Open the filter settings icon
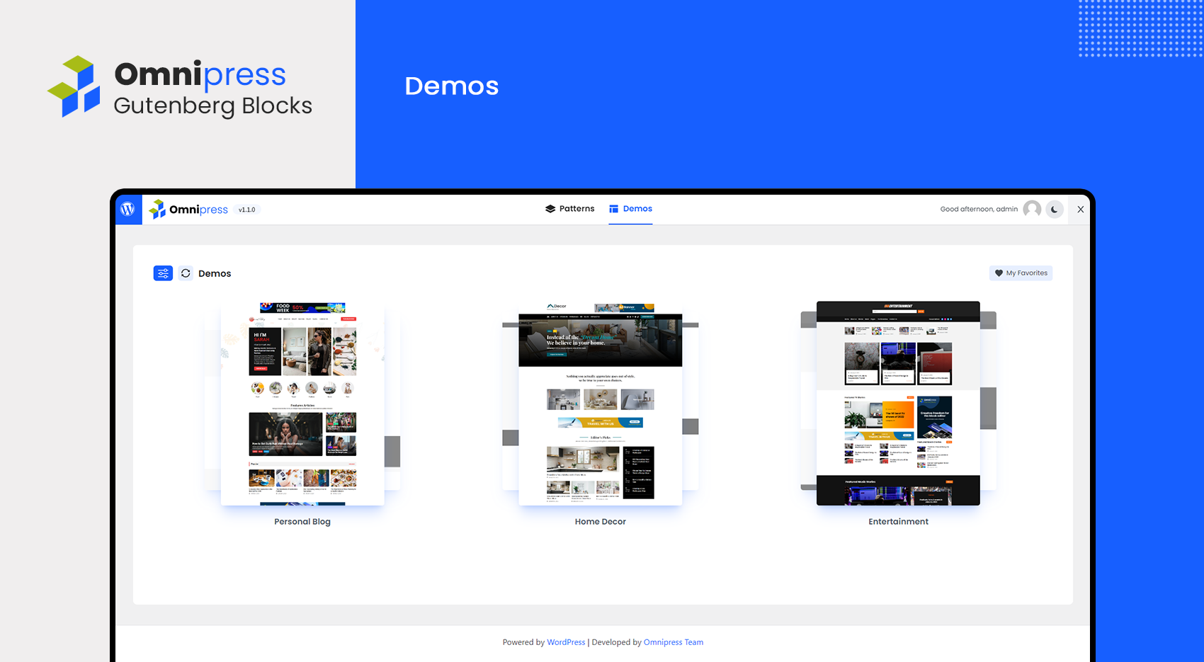Viewport: 1204px width, 662px height. 163,273
